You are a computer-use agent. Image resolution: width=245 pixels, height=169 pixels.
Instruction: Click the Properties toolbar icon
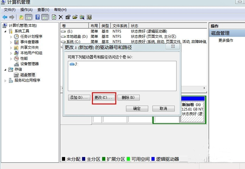68,17
